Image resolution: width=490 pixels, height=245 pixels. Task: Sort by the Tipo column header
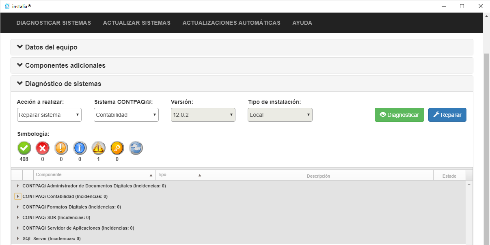tap(179, 175)
